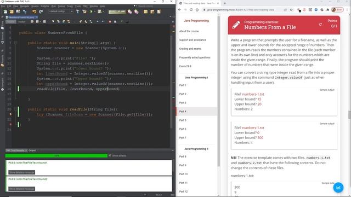Toggle the Show all tests checkbox
Image resolution: width=351 pixels, height=197 pixels.
110,155
